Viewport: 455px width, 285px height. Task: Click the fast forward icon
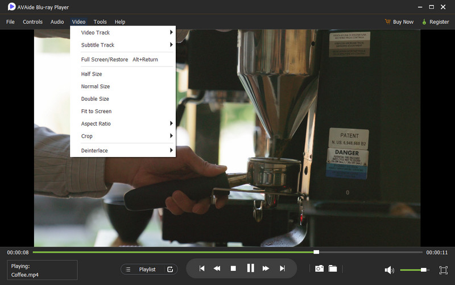point(266,269)
